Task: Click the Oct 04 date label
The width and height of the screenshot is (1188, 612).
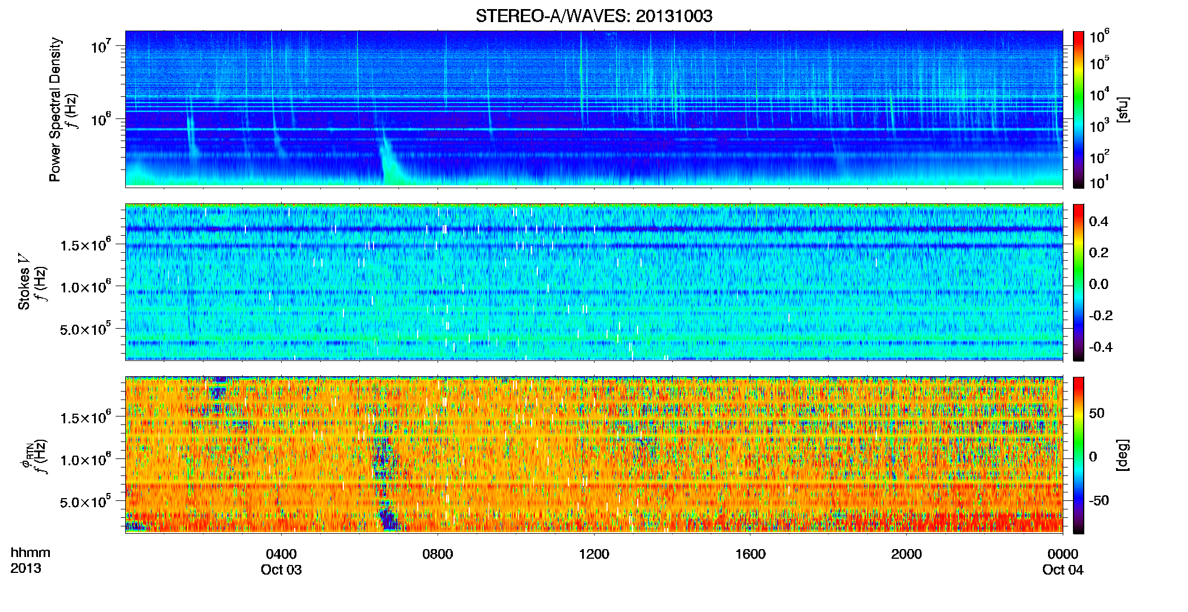Action: (1063, 570)
